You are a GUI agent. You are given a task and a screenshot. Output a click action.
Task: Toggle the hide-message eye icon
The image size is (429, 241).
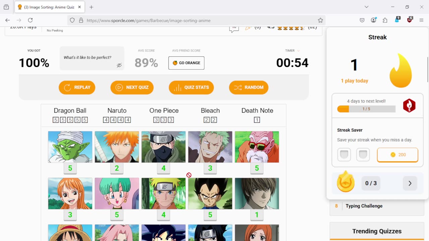tap(119, 65)
